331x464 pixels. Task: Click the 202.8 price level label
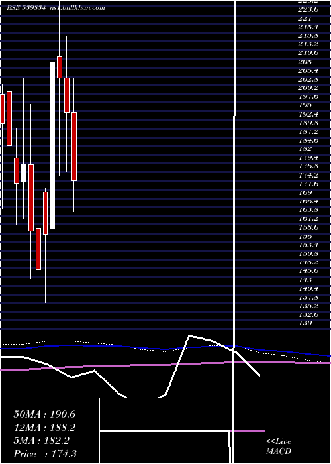click(x=308, y=80)
